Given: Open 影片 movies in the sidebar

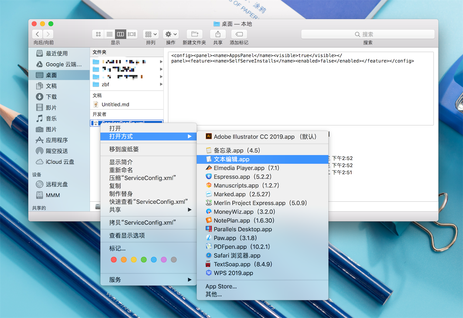Looking at the screenshot, I should [59, 108].
